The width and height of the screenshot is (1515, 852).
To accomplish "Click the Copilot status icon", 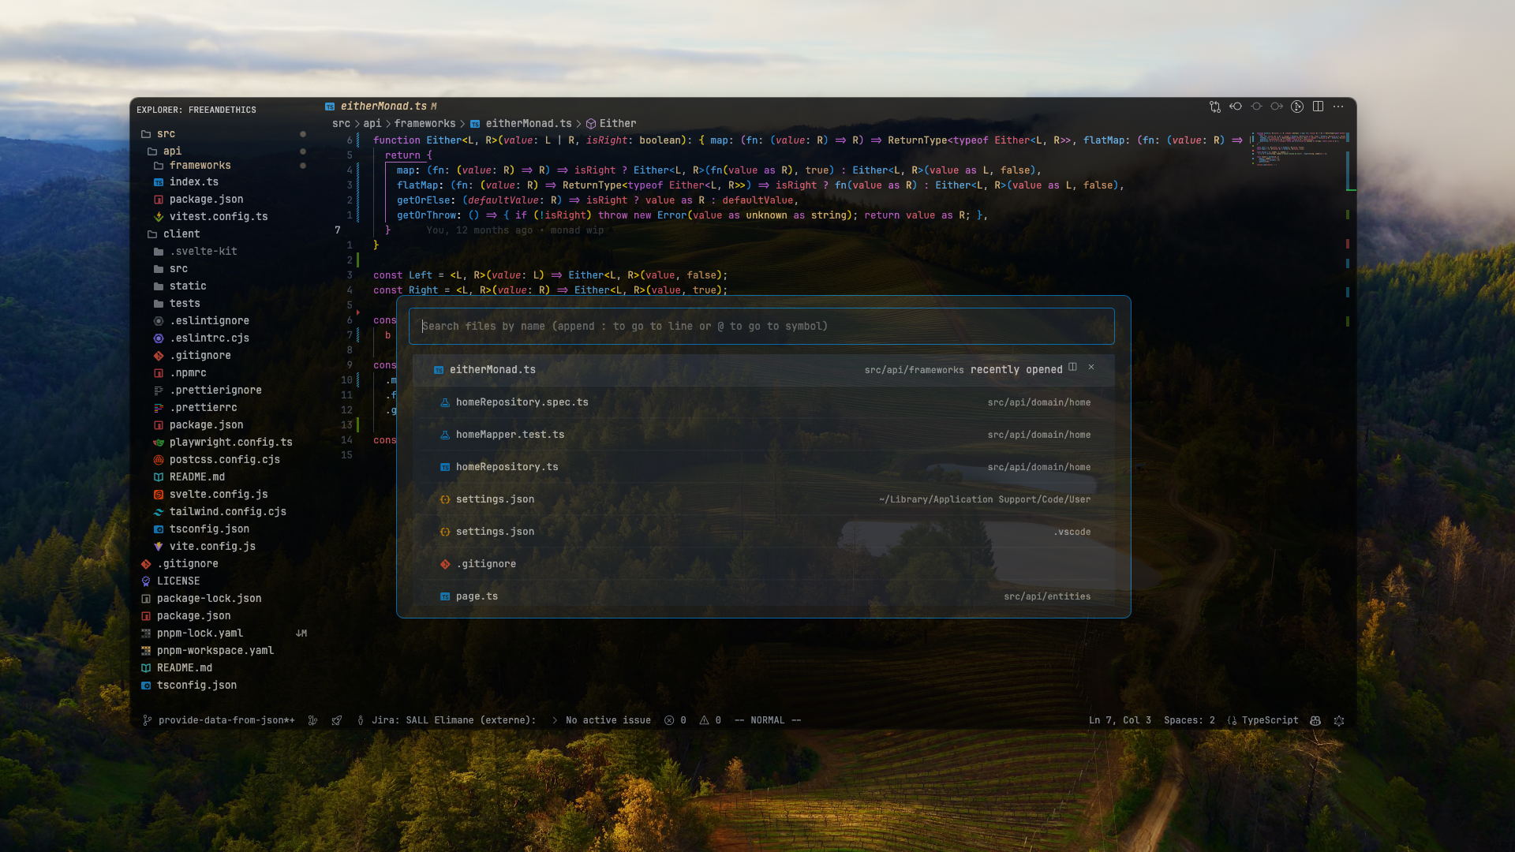I will click(1315, 720).
